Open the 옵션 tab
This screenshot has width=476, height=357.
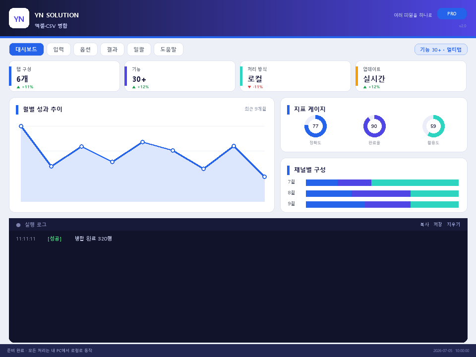click(x=85, y=50)
